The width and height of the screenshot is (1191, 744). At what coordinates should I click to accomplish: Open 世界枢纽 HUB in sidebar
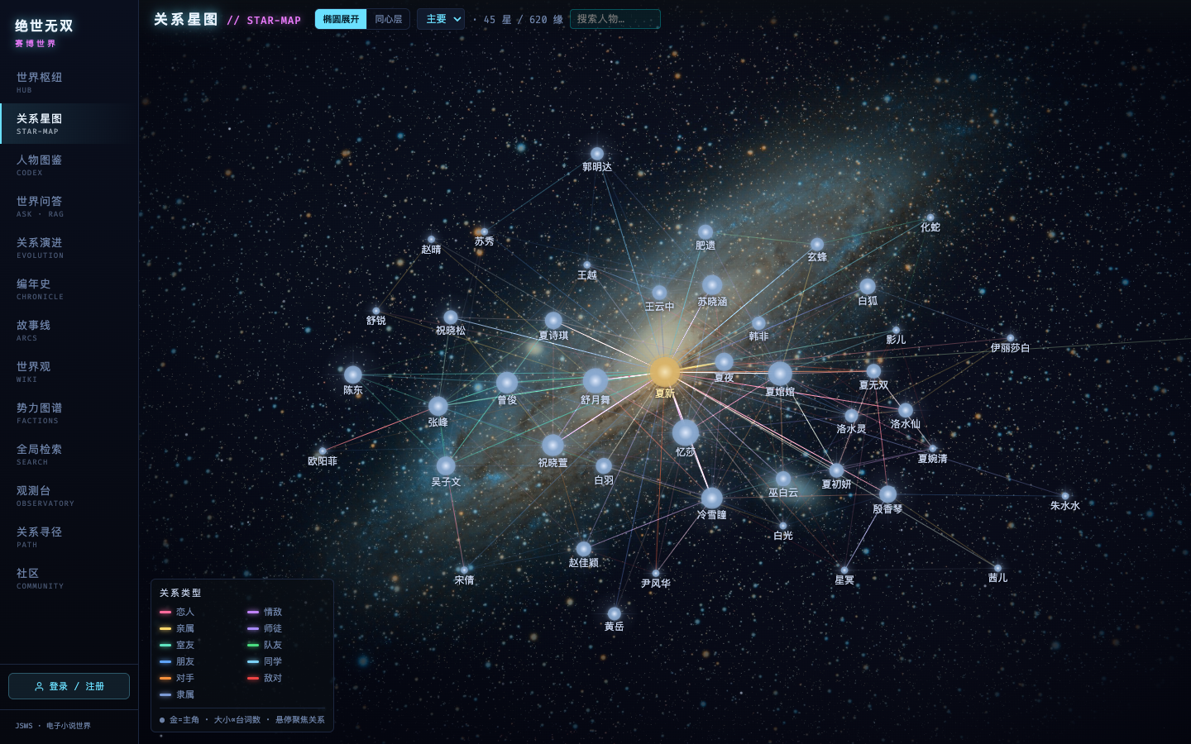click(69, 83)
